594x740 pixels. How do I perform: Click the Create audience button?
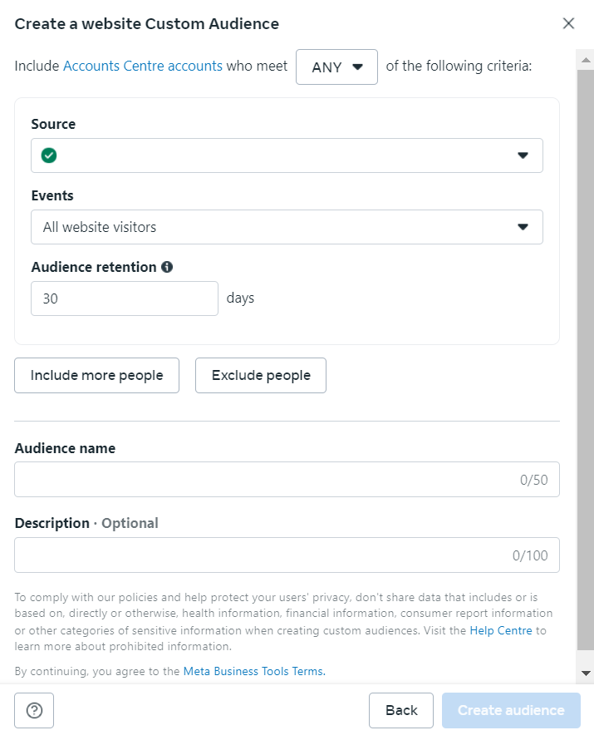(x=511, y=710)
